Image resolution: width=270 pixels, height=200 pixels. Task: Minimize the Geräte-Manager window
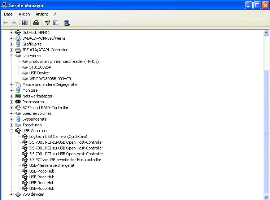pyautogui.click(x=248, y=5)
